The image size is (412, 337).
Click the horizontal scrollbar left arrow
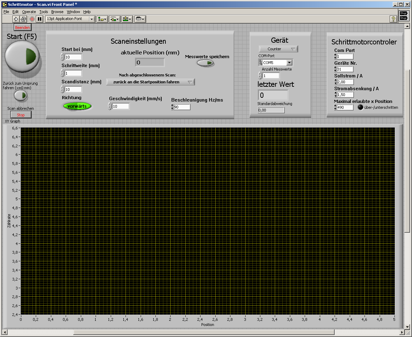pyautogui.click(x=4, y=332)
